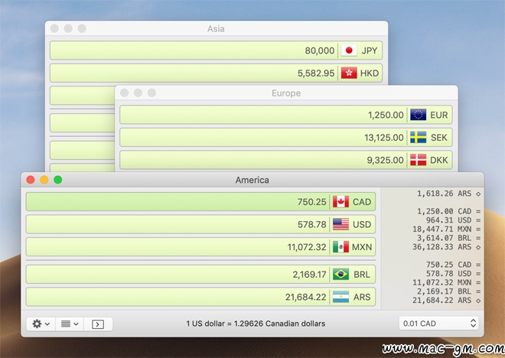Toggle the tape sidebar panel button
Viewport: 505px width, 358px height.
98,324
